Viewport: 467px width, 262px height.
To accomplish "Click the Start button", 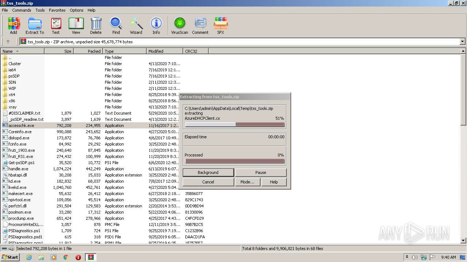I will click(x=10, y=257).
